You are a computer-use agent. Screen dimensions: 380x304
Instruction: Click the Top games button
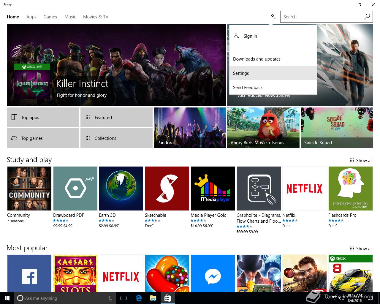coord(43,138)
